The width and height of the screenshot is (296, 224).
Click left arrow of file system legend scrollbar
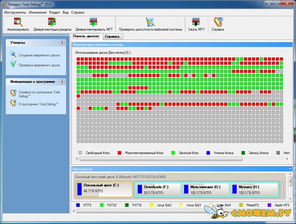coord(74,211)
